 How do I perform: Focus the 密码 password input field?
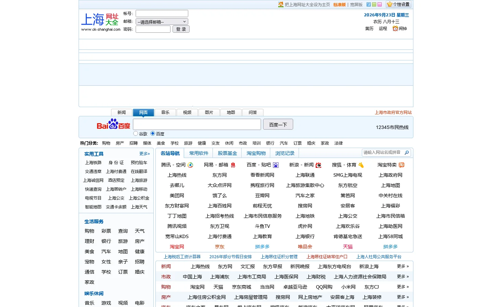pos(153,29)
